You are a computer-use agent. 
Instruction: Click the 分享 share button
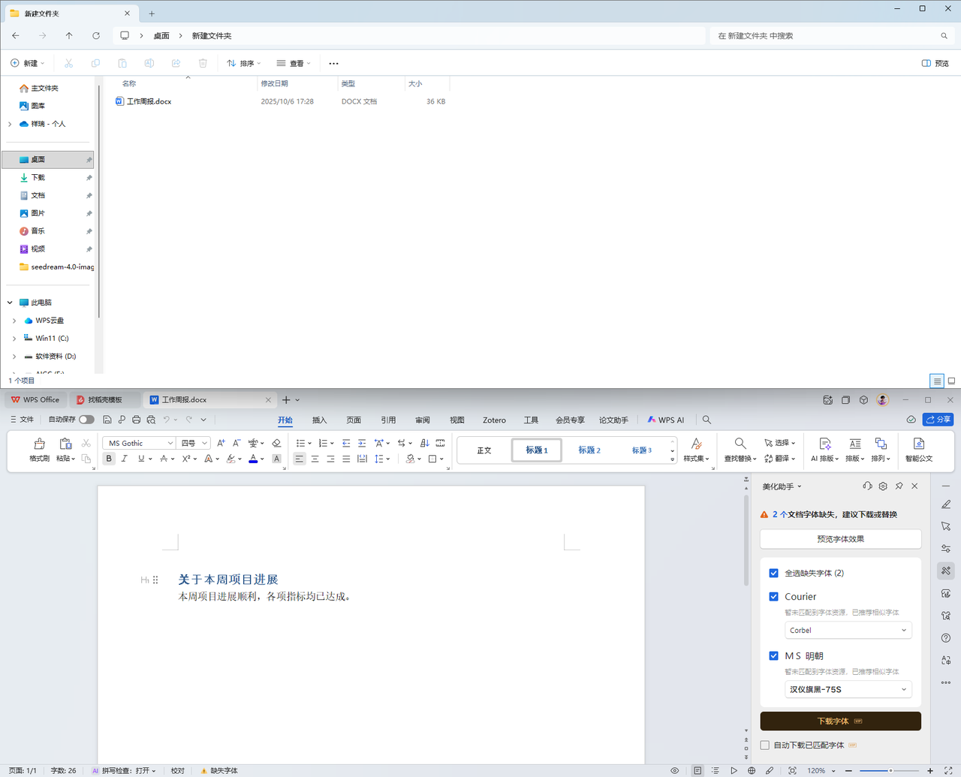click(938, 420)
